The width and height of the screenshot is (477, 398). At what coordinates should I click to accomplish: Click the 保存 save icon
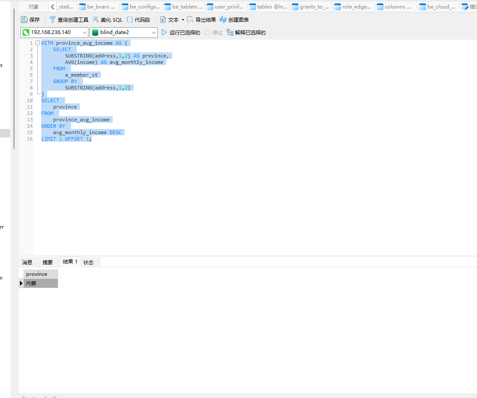coord(25,20)
